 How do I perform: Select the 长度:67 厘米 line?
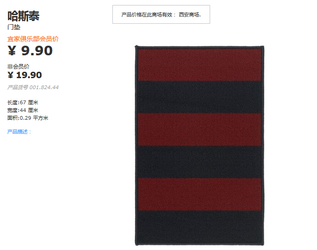point(22,102)
